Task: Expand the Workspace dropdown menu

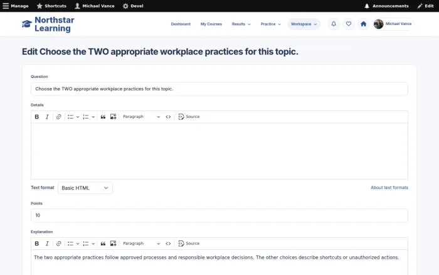Action: [x=304, y=24]
